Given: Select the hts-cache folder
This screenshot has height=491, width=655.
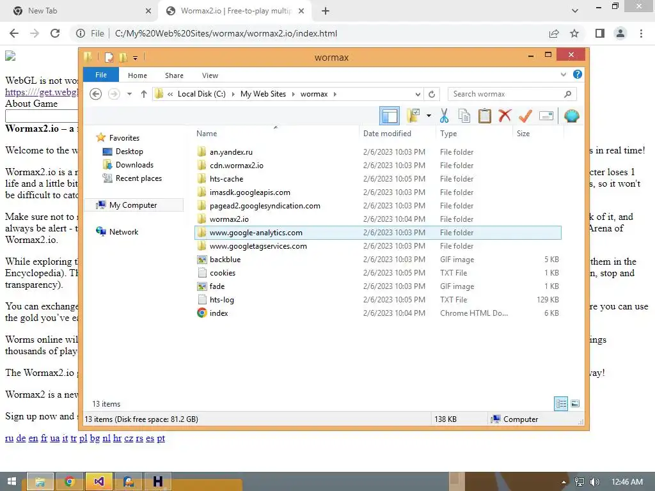Looking at the screenshot, I should point(377,179).
